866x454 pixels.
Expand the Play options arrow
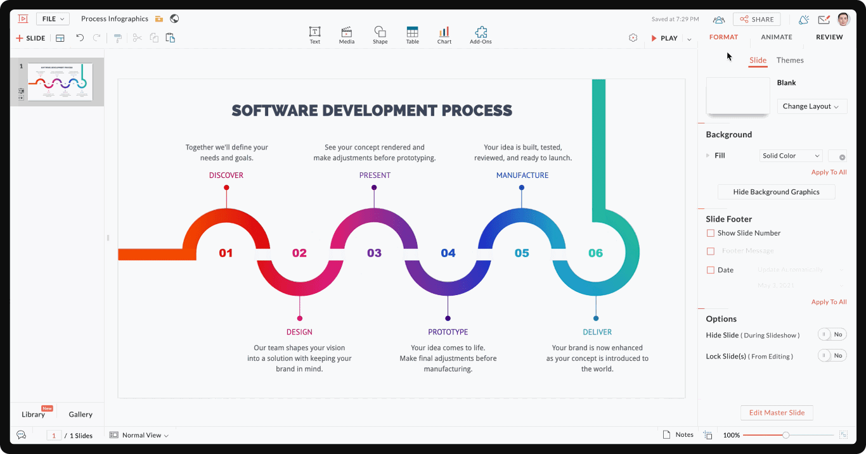(x=689, y=39)
